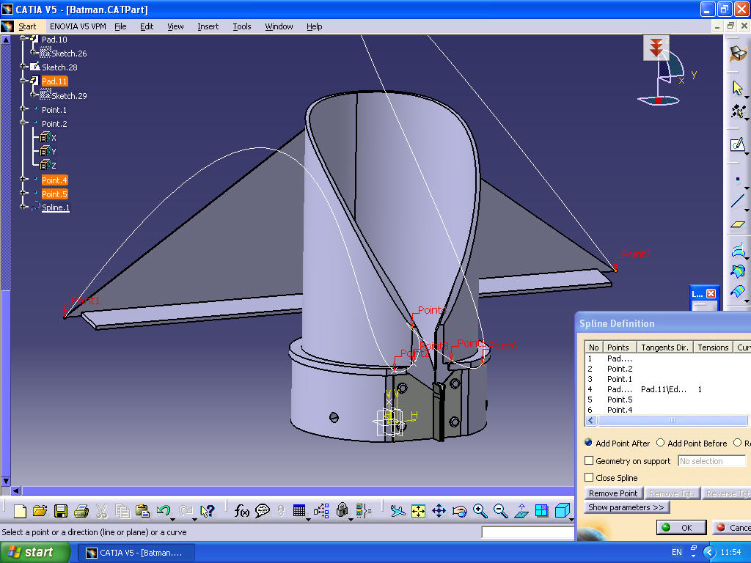Expand the Point.1 tree node
The height and width of the screenshot is (563, 751).
(23, 108)
